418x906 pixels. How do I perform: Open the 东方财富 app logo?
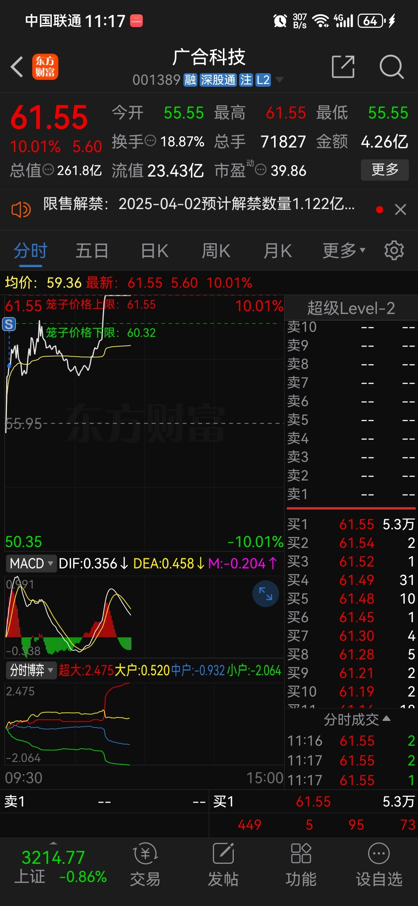45,67
